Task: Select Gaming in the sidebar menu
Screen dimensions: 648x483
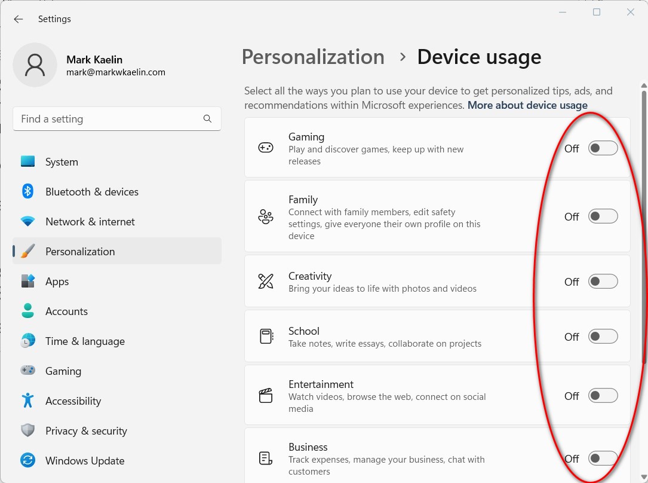Action: coord(63,371)
